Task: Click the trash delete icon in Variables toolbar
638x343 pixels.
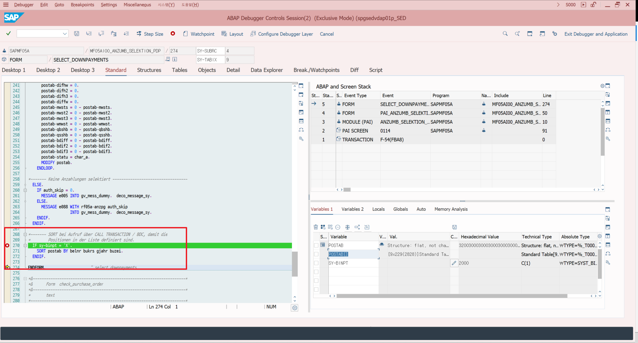Action: [x=316, y=227]
